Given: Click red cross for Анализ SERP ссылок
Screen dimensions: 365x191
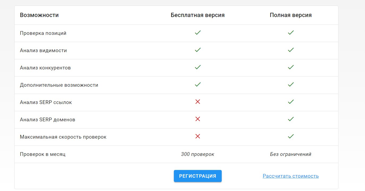Looking at the screenshot, I should 198,102.
